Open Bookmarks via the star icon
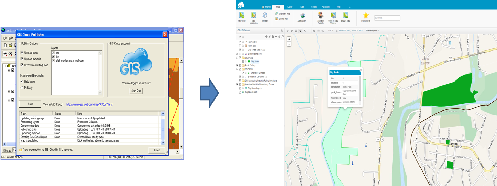The height and width of the screenshot is (186, 497). coord(366,16)
